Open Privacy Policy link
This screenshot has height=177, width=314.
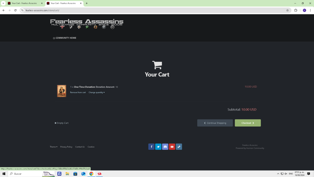tap(66, 147)
